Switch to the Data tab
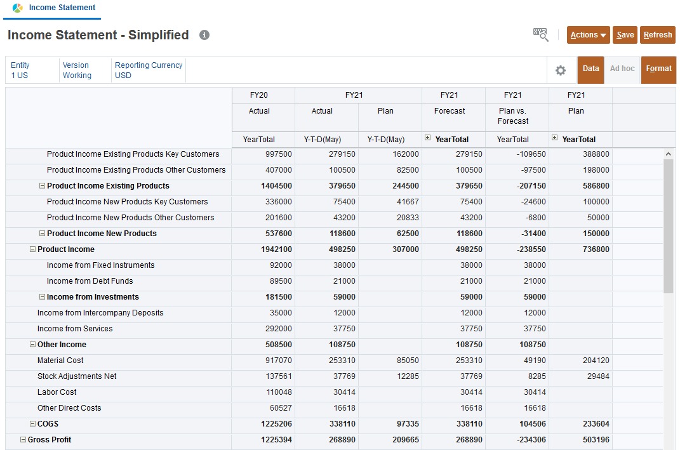 click(590, 69)
